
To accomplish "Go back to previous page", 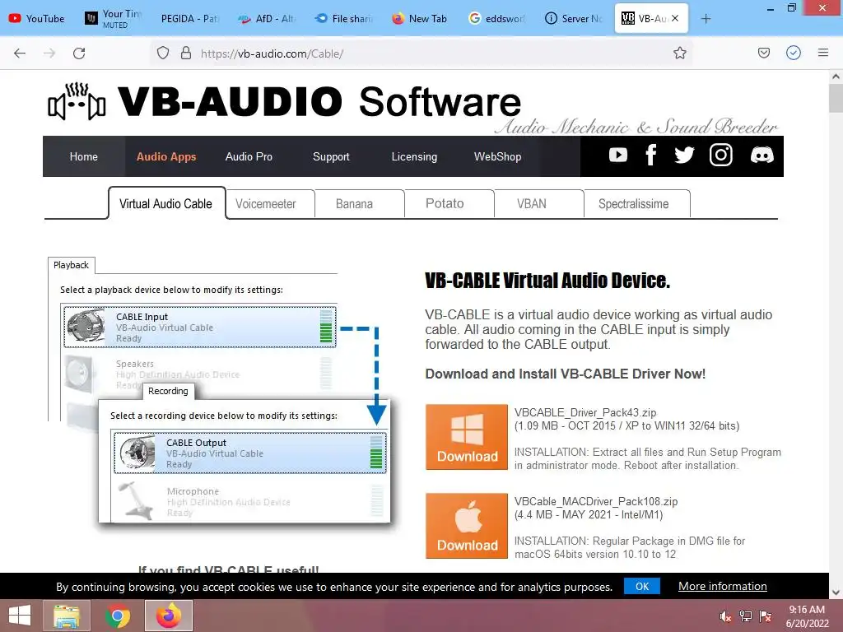I will pyautogui.click(x=20, y=53).
